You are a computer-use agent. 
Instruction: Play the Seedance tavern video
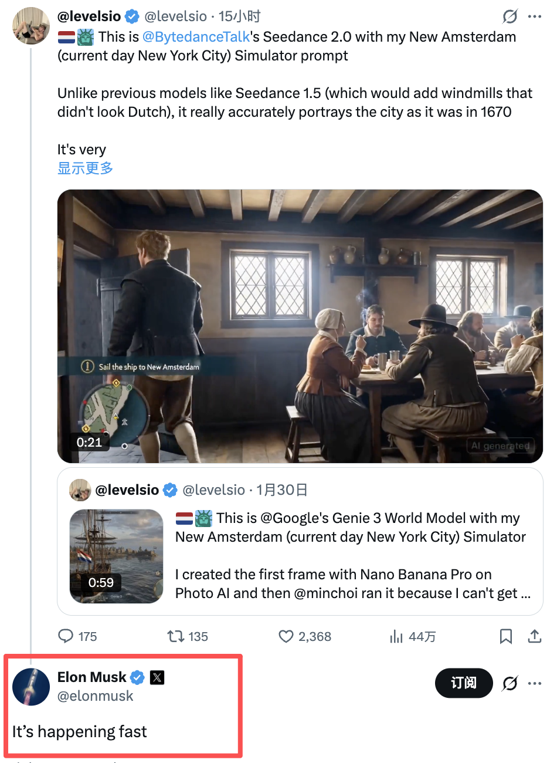coord(300,326)
